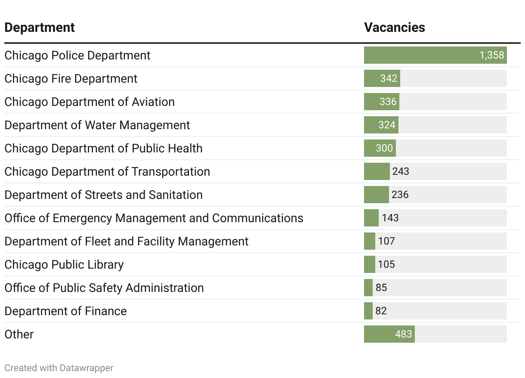This screenshot has height=378, width=525.
Task: Select the Department of Finance label
Action: coord(65,311)
